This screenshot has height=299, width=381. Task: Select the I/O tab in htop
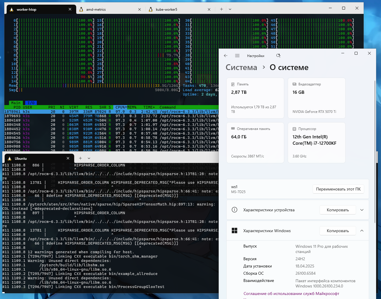pyautogui.click(x=31, y=103)
